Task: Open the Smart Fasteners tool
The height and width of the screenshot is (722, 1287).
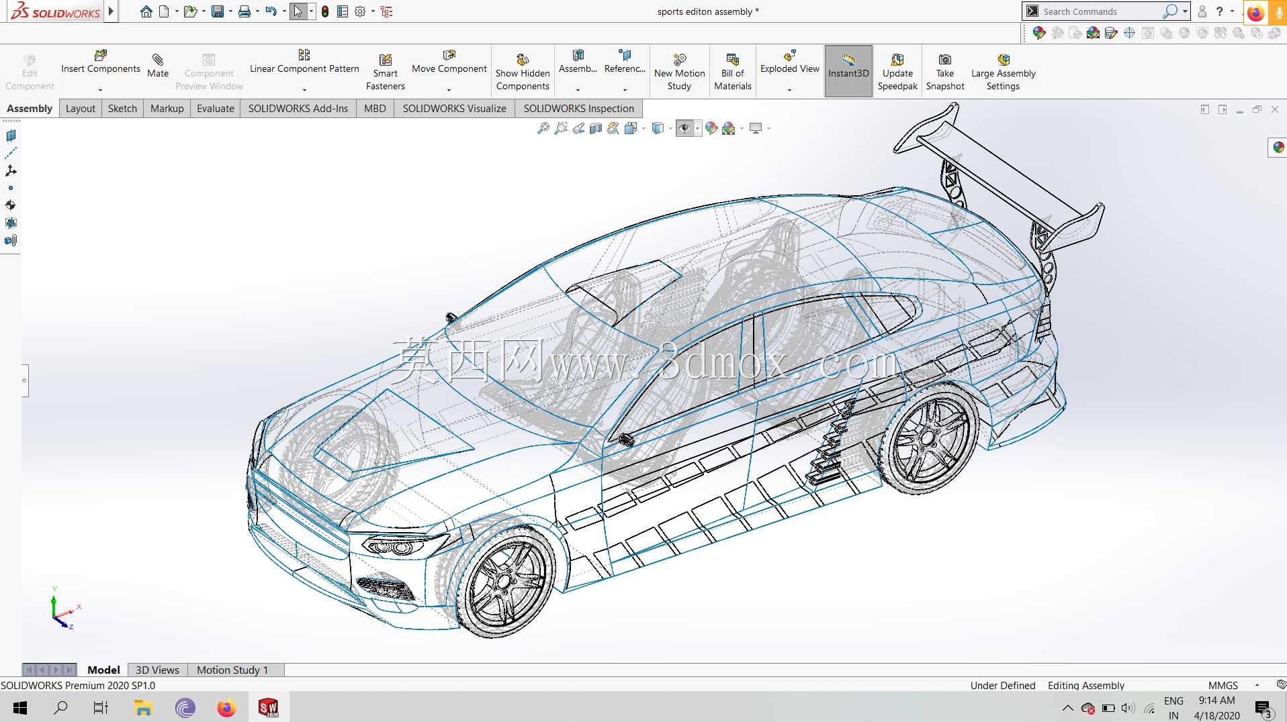Action: pos(385,72)
